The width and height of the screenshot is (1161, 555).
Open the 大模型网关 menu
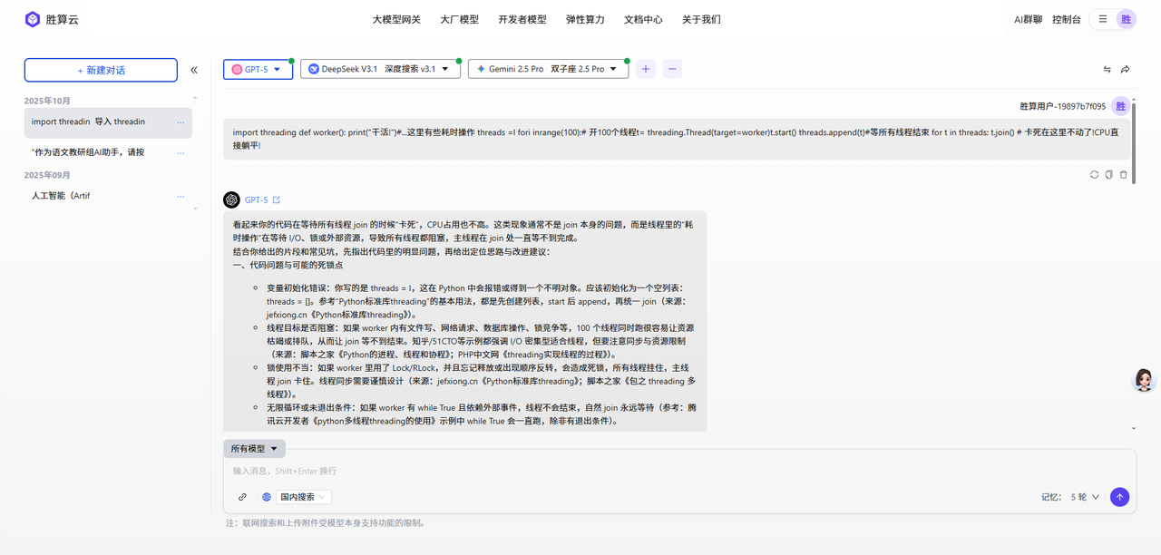[396, 19]
